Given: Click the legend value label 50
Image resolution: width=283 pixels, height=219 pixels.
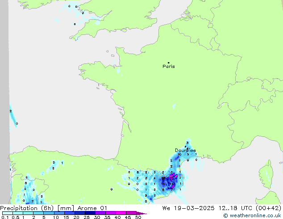Looking at the screenshot, I should 138,217.
